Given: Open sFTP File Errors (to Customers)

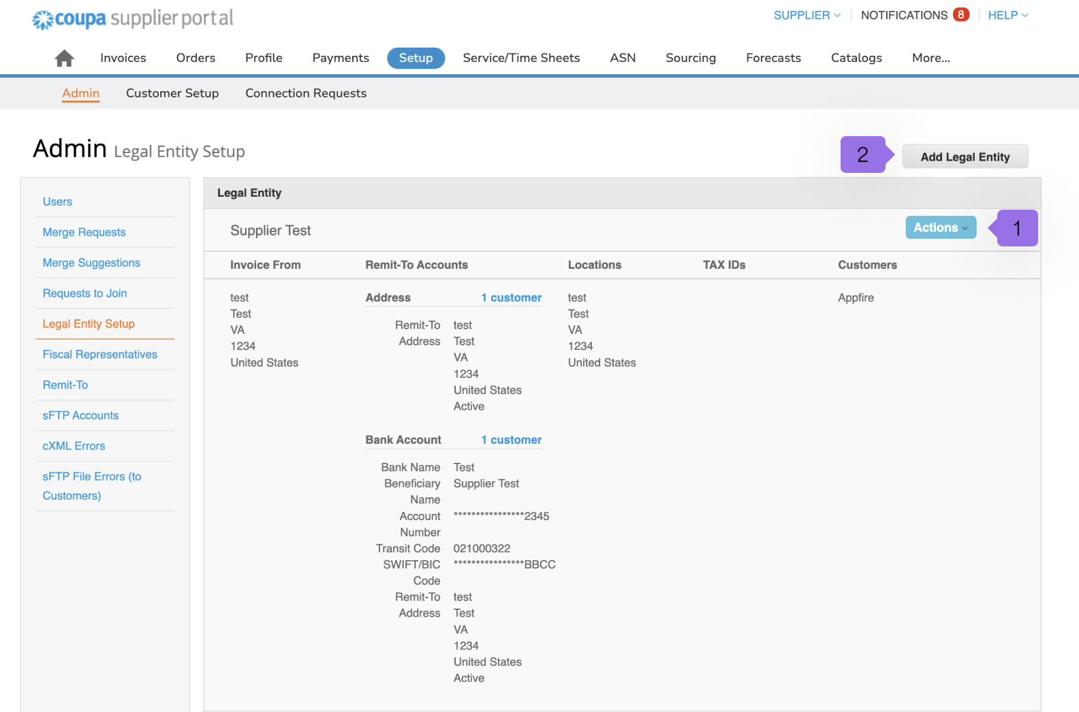Looking at the screenshot, I should pos(92,486).
